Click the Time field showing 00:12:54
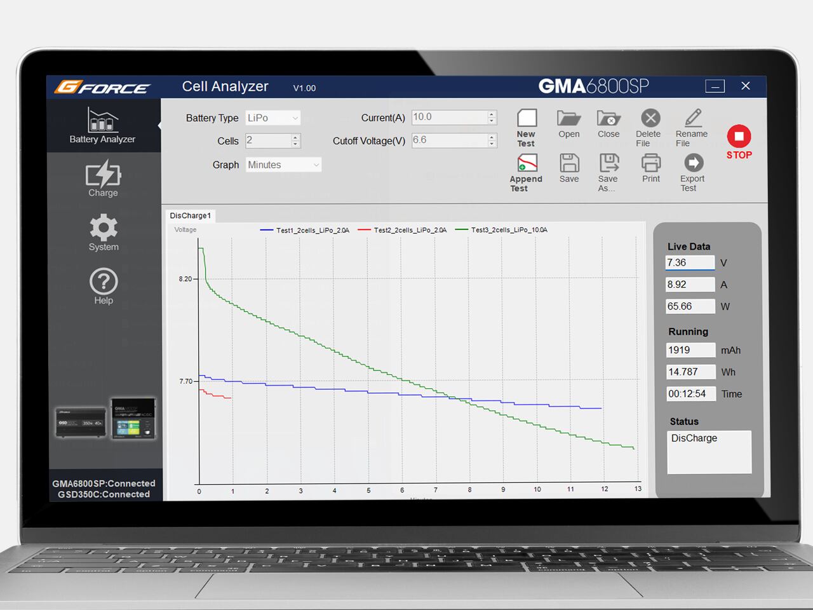Viewport: 813px width, 610px height. point(690,394)
